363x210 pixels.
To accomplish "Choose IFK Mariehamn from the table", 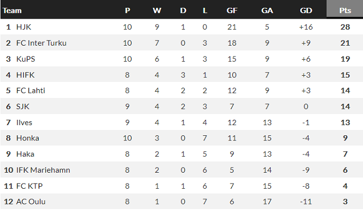I will 43,170.
